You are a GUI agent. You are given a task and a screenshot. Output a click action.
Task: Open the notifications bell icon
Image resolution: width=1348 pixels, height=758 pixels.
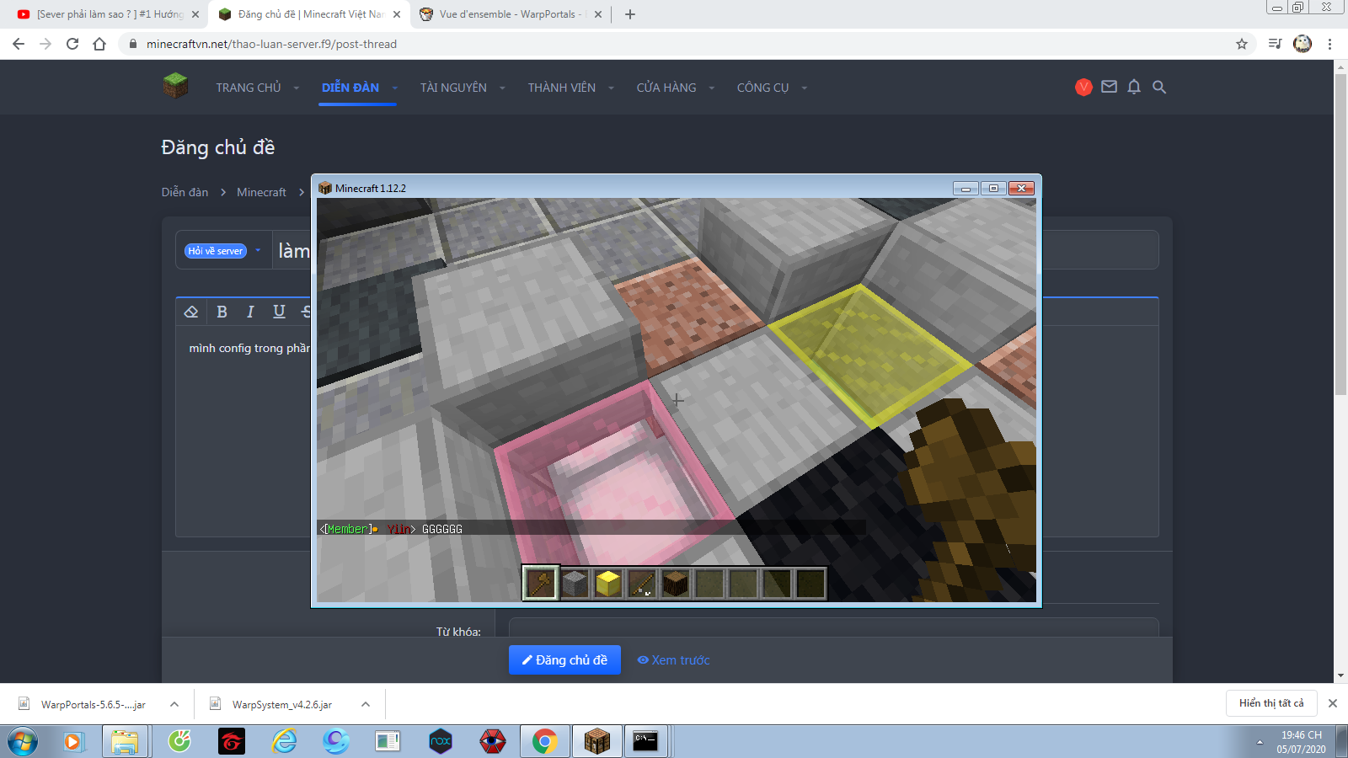tap(1134, 87)
